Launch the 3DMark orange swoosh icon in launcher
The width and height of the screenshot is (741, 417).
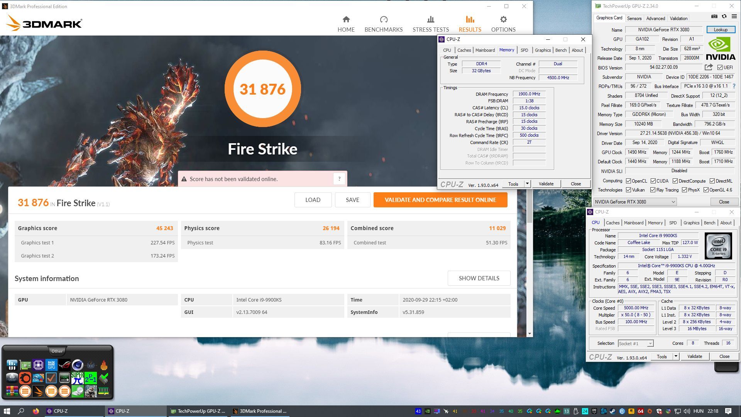tap(38, 391)
